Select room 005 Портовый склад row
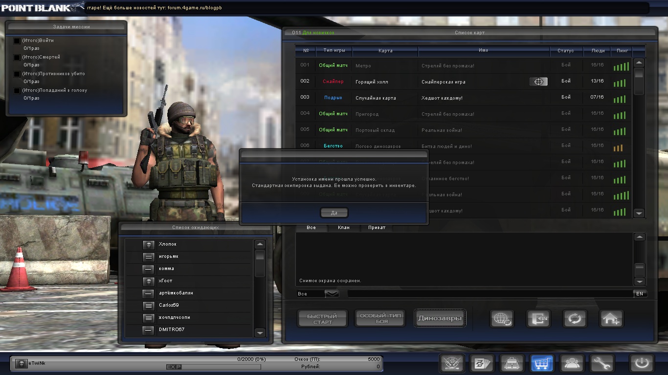 463,130
